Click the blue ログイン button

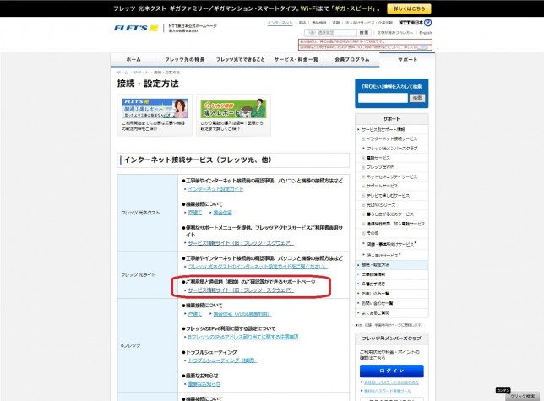pyautogui.click(x=391, y=371)
